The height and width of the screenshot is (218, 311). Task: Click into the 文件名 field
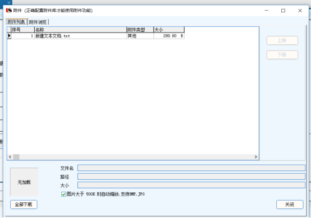[191, 168]
